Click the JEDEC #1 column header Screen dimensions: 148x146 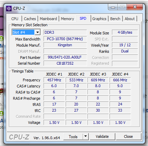point(54,74)
